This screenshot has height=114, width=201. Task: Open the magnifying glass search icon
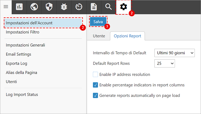[x=109, y=7]
